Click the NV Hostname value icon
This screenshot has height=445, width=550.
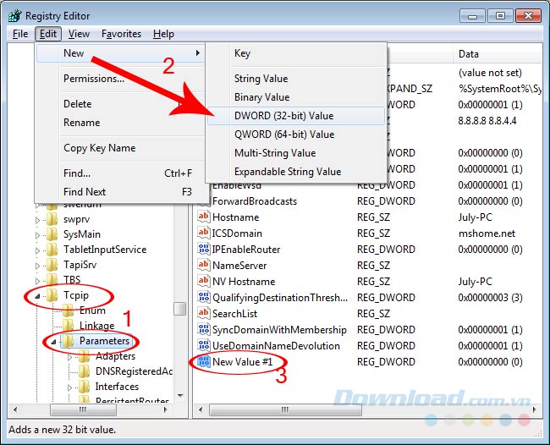(203, 281)
